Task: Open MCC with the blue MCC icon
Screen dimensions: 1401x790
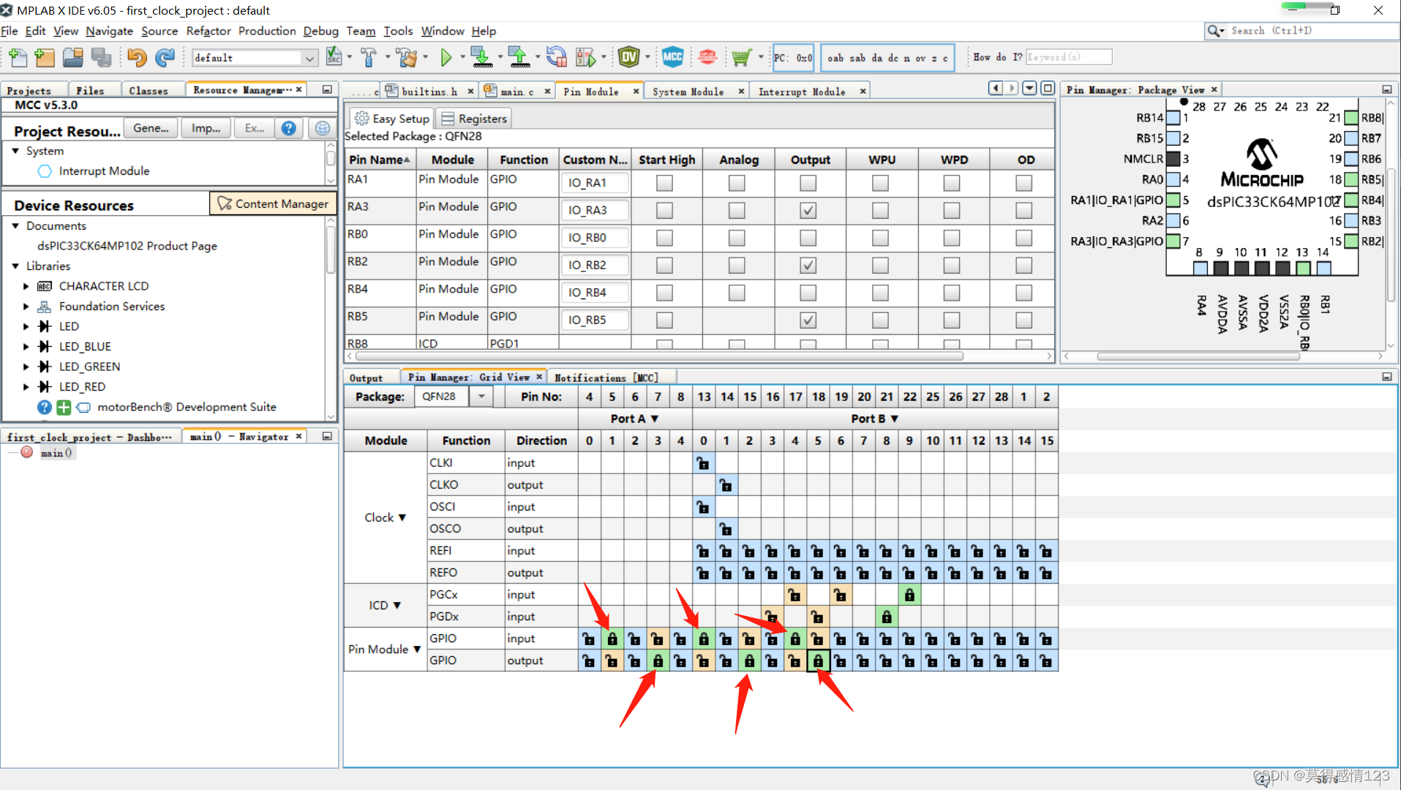Action: tap(672, 57)
